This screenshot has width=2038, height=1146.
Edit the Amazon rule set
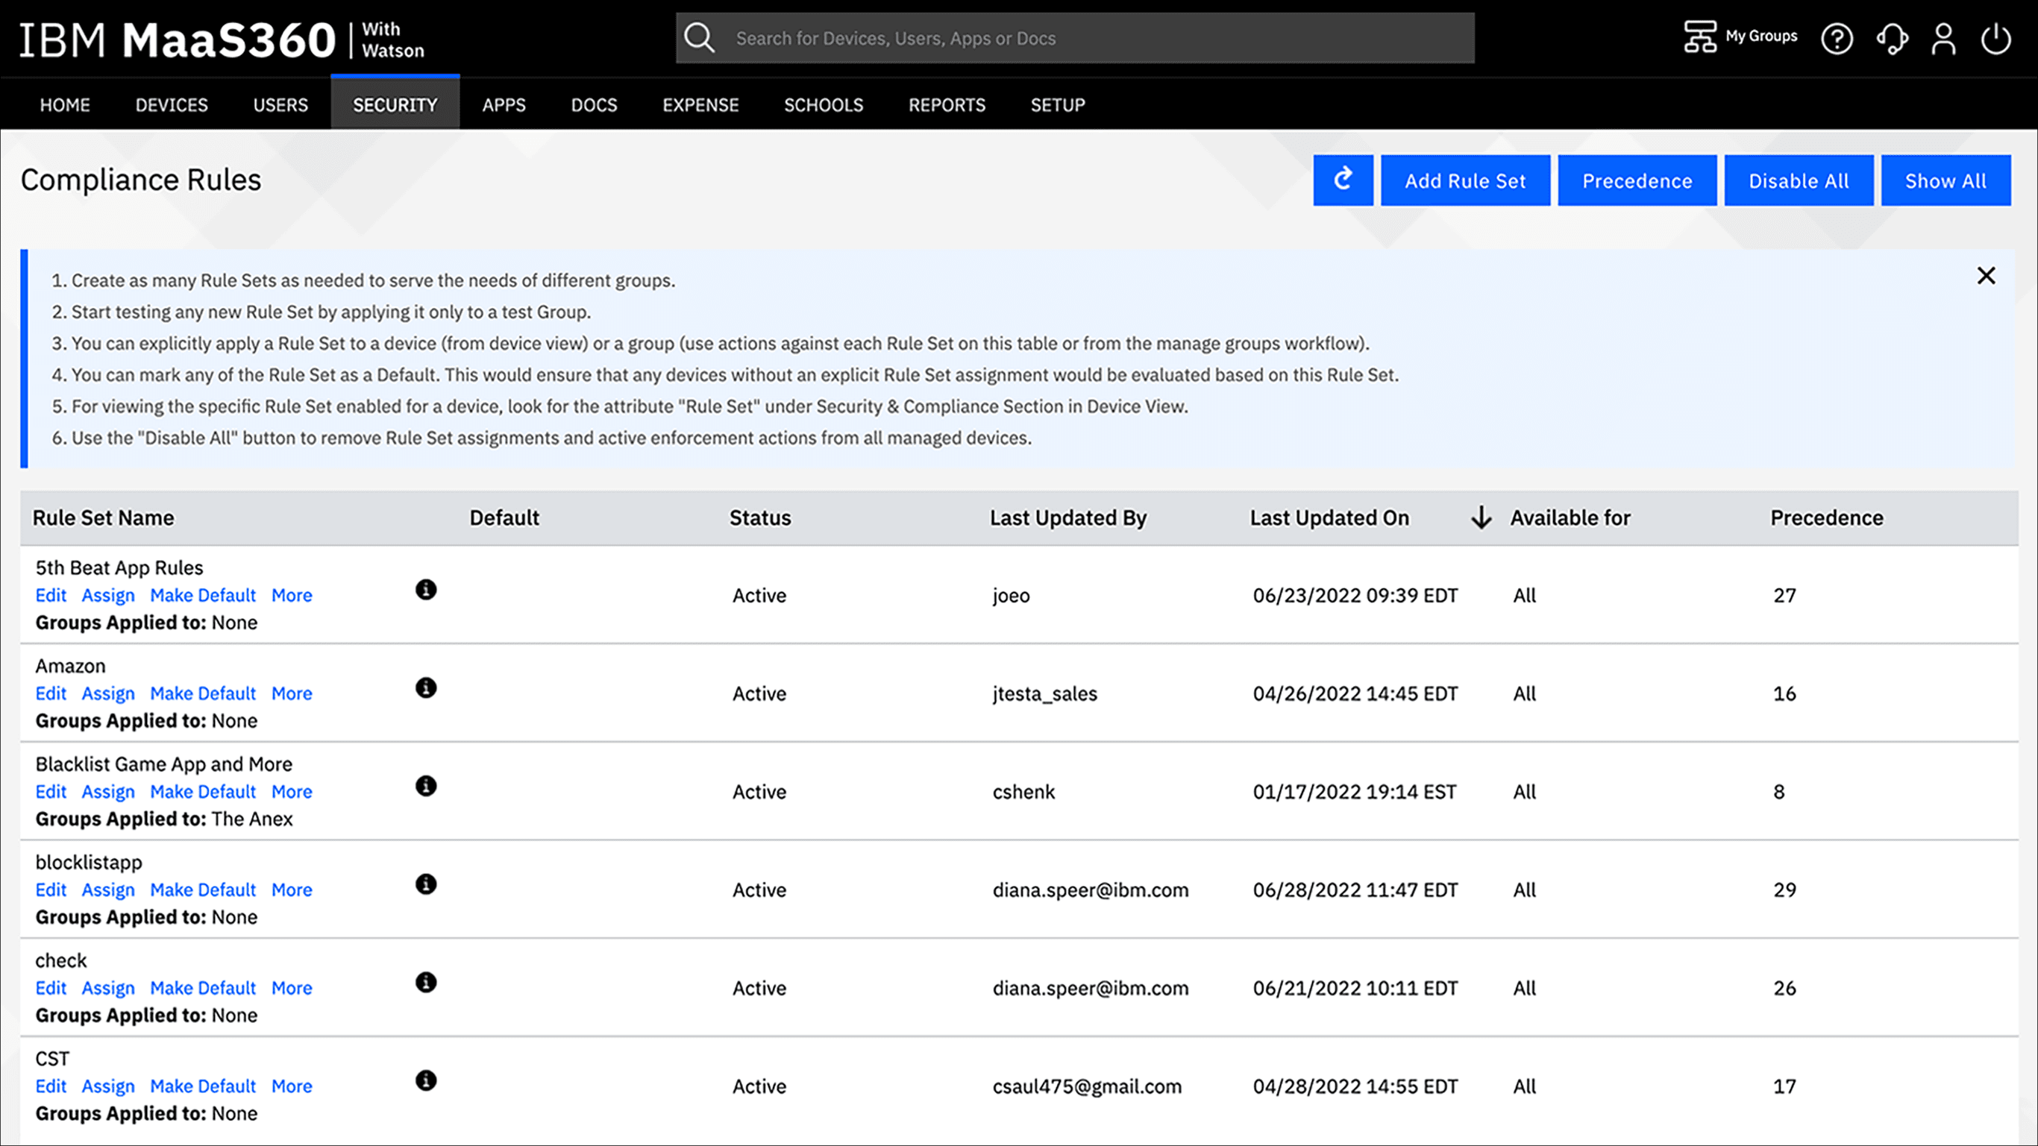[51, 693]
